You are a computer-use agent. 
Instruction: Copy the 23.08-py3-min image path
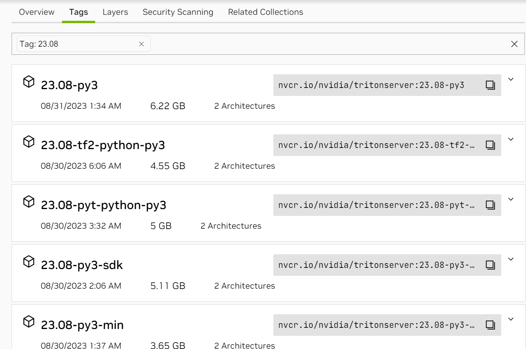490,325
